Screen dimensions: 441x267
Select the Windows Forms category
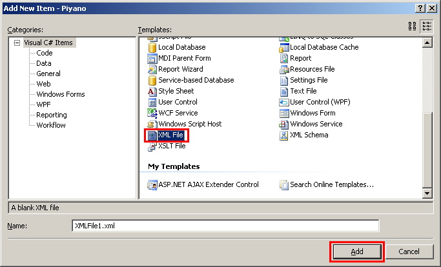click(60, 95)
